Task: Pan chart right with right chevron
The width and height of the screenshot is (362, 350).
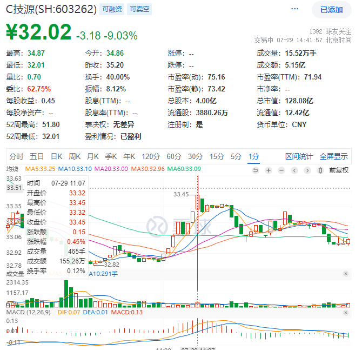Action: [307, 170]
